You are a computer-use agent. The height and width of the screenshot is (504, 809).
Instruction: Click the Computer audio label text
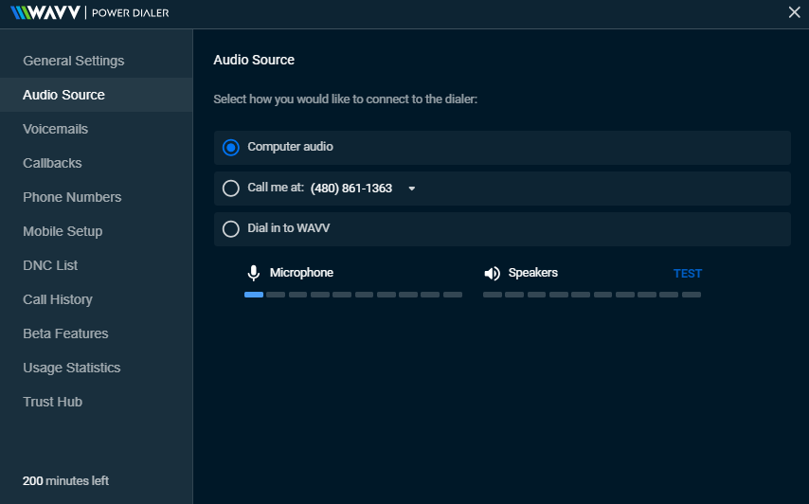click(290, 147)
